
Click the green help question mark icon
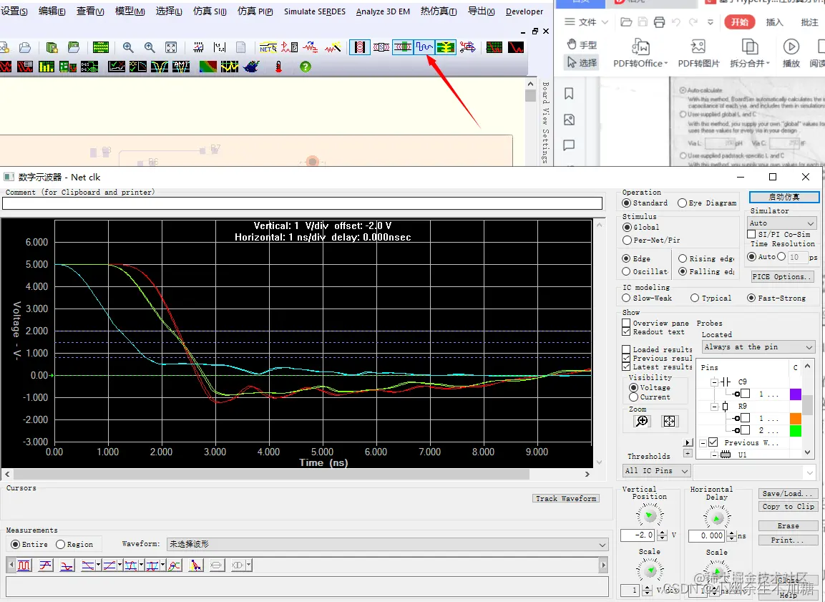click(306, 67)
